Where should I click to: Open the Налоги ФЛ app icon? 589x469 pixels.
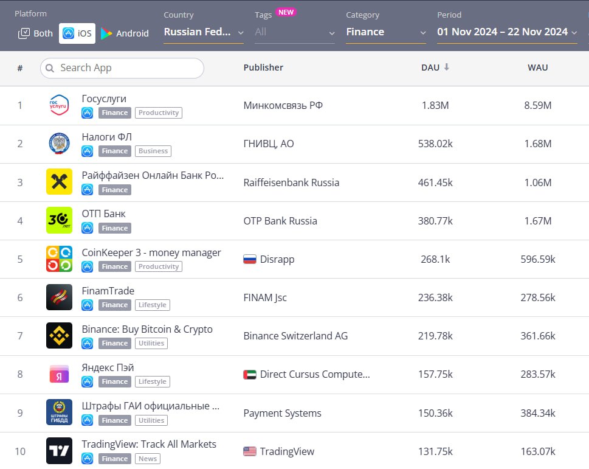click(x=59, y=143)
